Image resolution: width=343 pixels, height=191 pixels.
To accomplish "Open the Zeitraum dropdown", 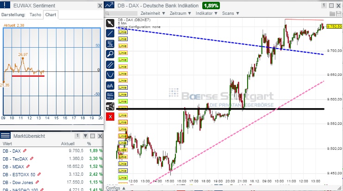I will (x=181, y=13).
